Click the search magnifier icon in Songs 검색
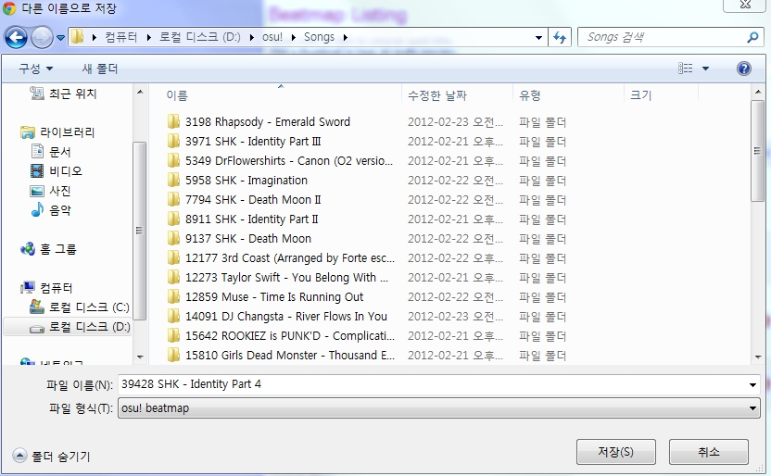 click(752, 38)
